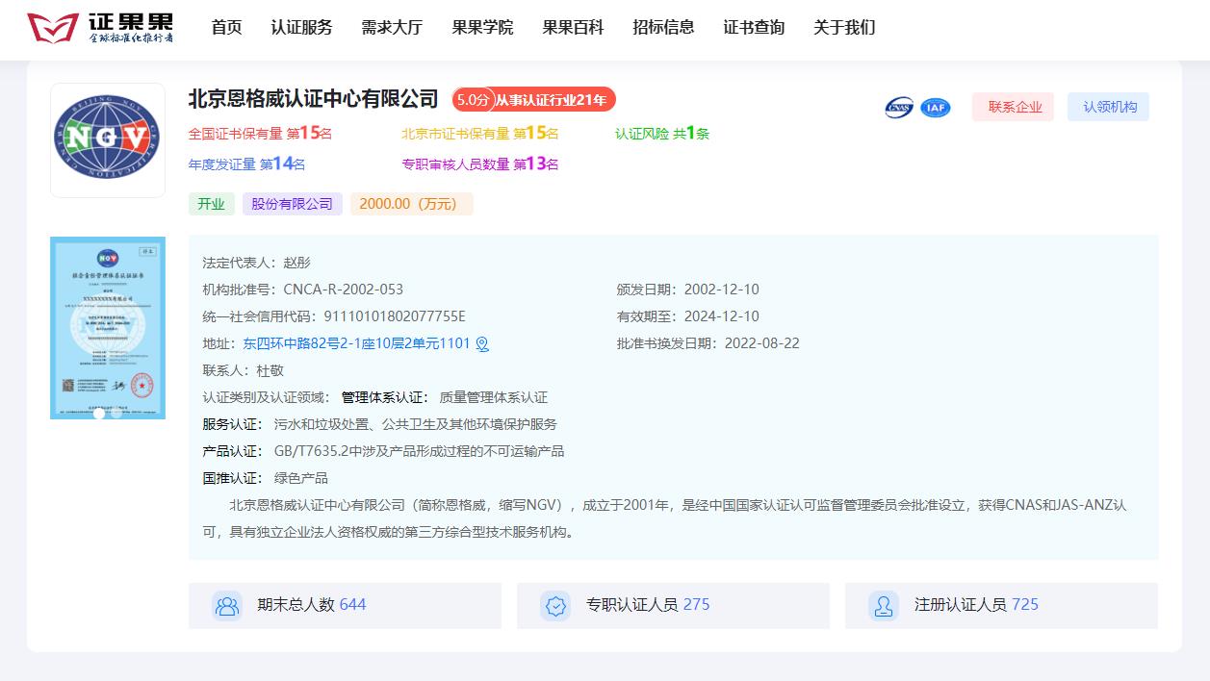This screenshot has width=1210, height=681.
Task: Click the badge icon beside 专职认证人员
Action: [x=554, y=605]
